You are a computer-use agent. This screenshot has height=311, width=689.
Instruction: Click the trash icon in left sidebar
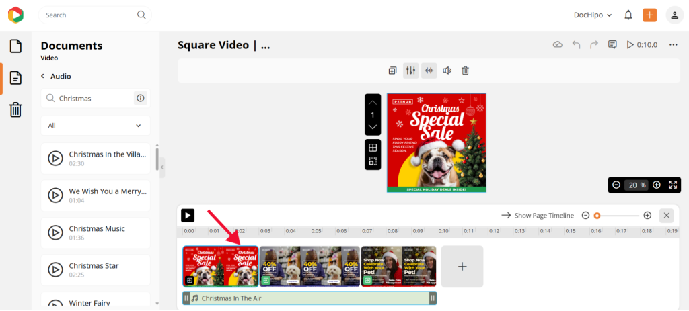[x=15, y=109]
